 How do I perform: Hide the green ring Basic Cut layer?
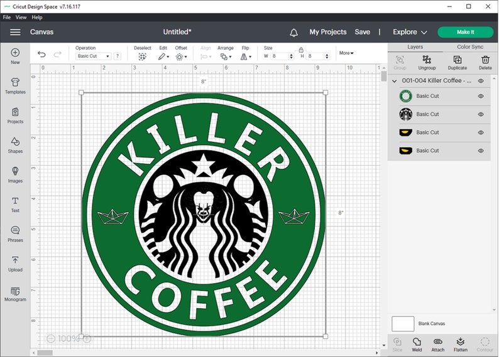click(x=481, y=96)
